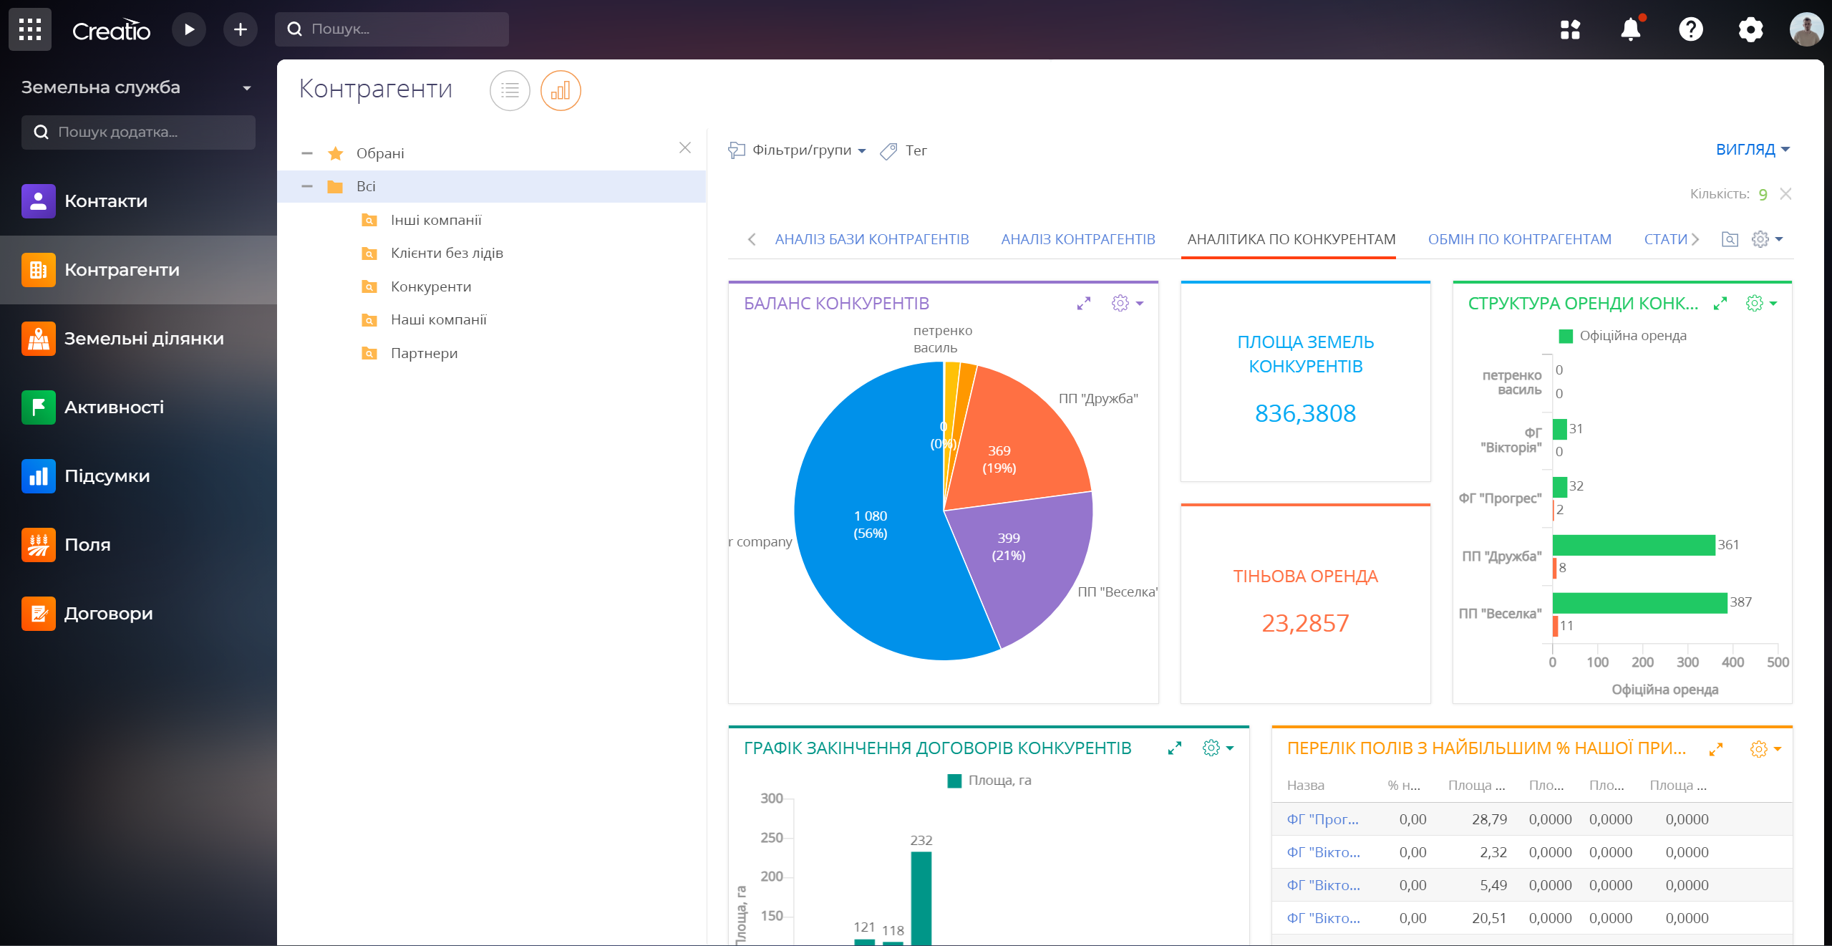The width and height of the screenshot is (1832, 946).
Task: Click the 387 bar for ПП "Веселка"
Action: 1639,603
